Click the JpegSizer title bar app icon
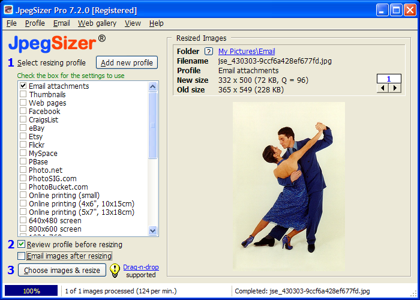Screen dimensions: 420x300 [x=8, y=10]
